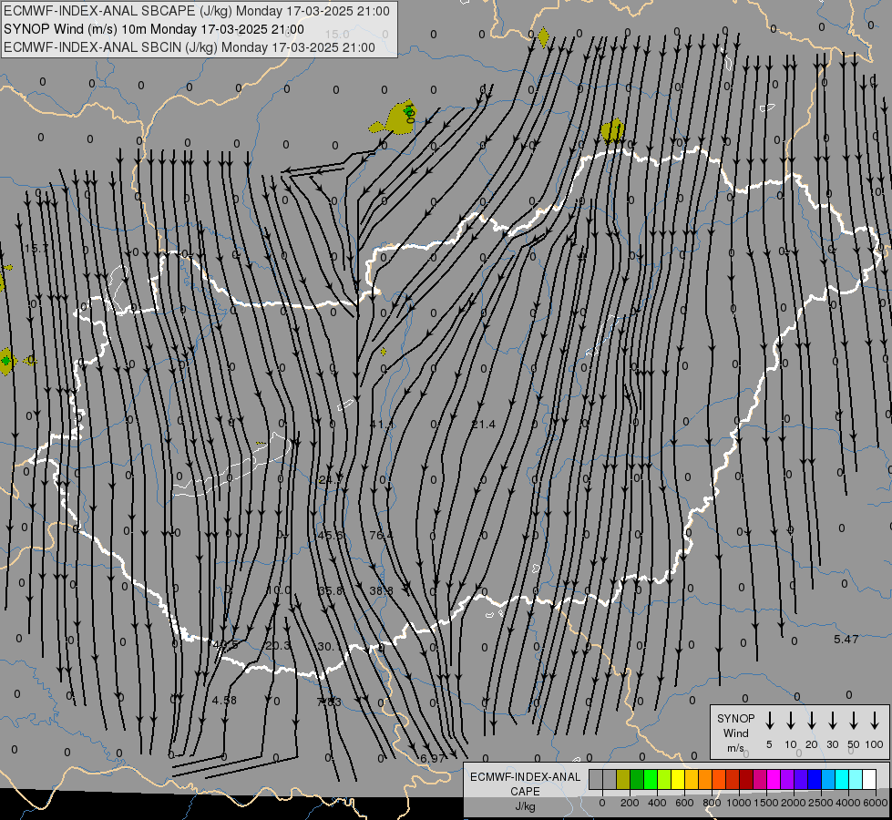
Task: Click the map value 6.97
Action: [x=433, y=758]
